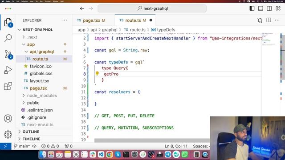Screen dimensions: 285x160
Task: Open Slack from the dock
Action: (93, 154)
